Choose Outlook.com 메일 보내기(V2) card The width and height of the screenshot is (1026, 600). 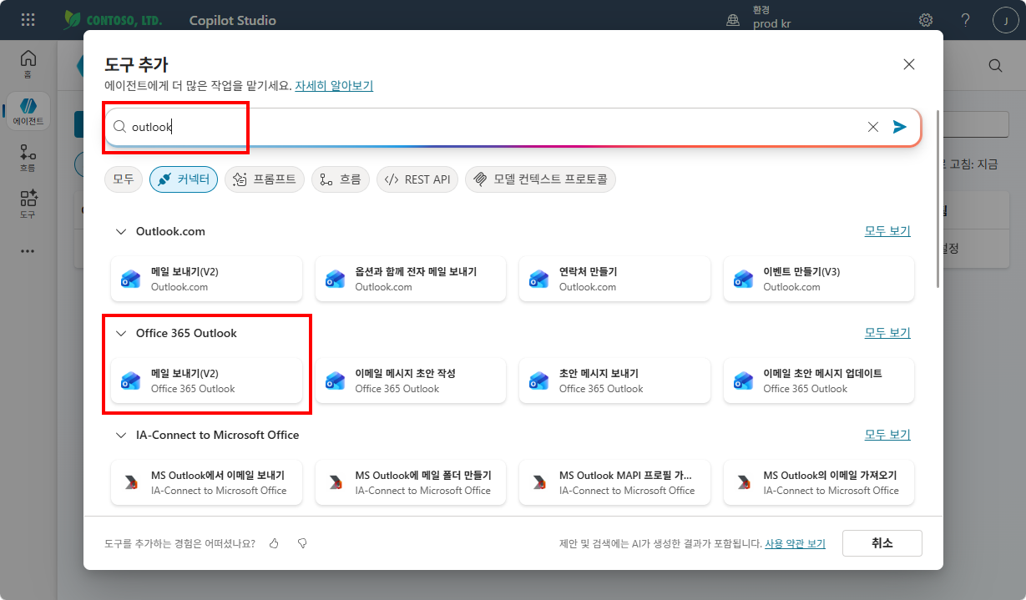tap(206, 279)
